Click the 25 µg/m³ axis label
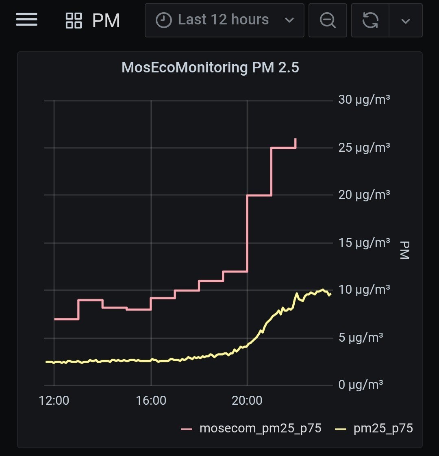This screenshot has width=439, height=456. click(364, 147)
